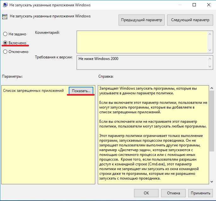The width and height of the screenshot is (216, 201).
Task: Click version requirements scroll up arrow
Action: [210, 59]
